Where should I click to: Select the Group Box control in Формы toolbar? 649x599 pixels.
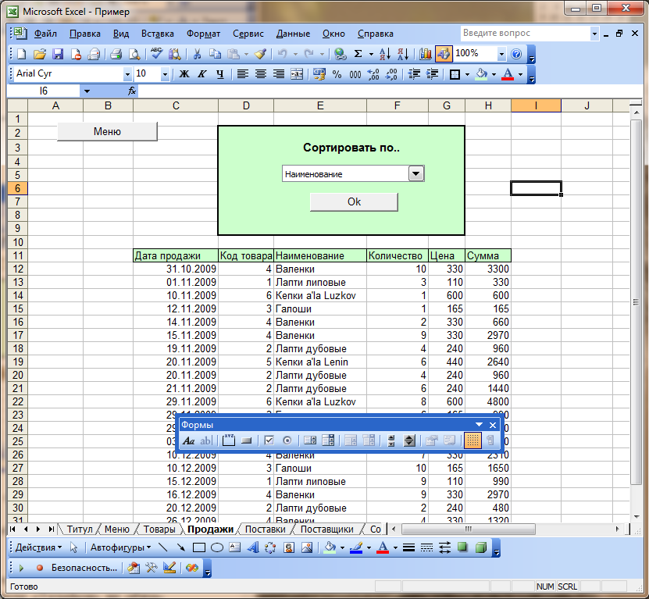tap(229, 440)
